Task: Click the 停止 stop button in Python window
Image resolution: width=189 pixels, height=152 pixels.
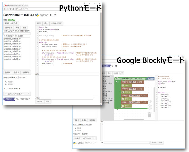Action: click(46, 23)
